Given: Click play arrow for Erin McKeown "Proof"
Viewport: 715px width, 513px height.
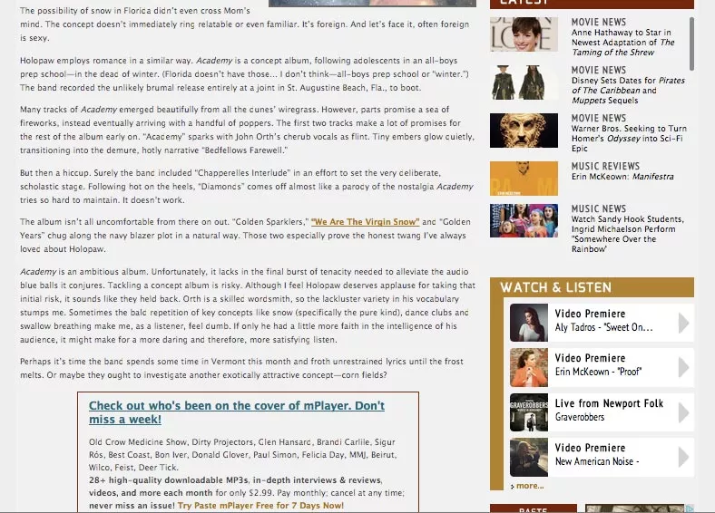Looking at the screenshot, I should coord(684,367).
